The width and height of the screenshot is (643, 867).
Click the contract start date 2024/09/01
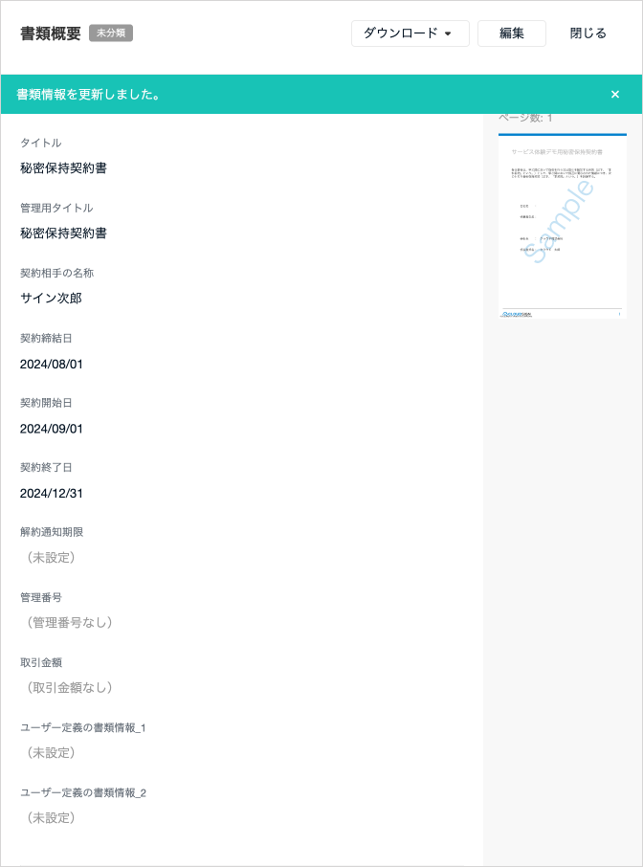click(52, 429)
